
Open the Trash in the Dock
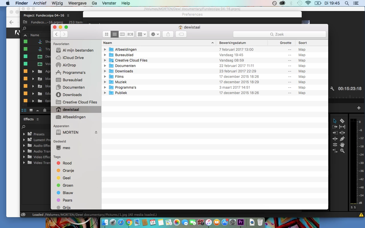(x=260, y=222)
